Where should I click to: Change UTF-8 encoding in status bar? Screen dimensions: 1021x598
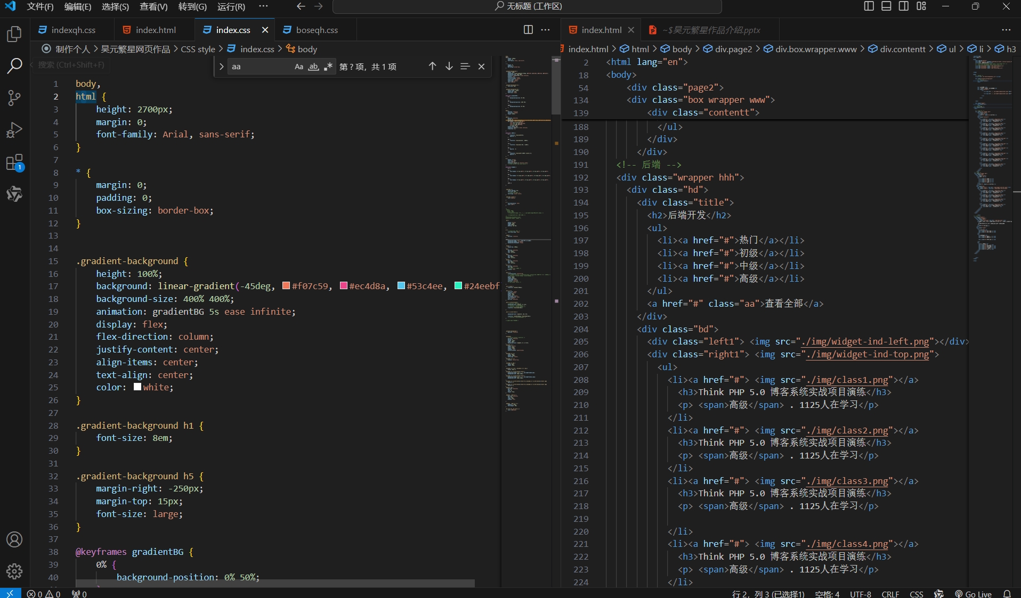(x=861, y=594)
